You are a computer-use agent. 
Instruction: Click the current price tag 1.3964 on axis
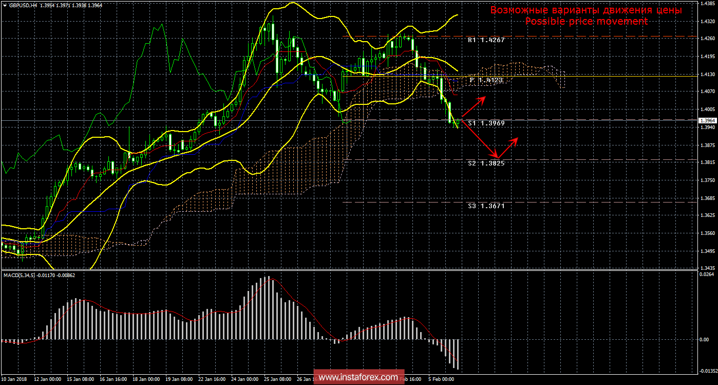click(x=706, y=120)
